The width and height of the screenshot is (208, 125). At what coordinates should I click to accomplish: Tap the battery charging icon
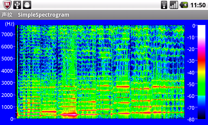click(184, 5)
